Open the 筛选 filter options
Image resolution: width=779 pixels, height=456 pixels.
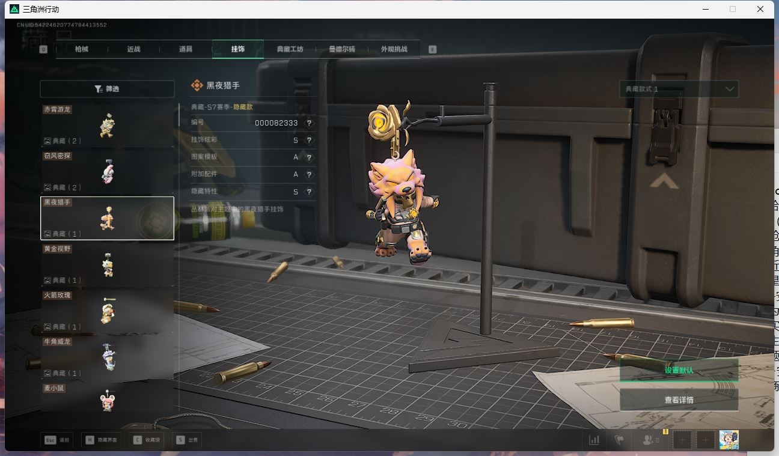[107, 89]
